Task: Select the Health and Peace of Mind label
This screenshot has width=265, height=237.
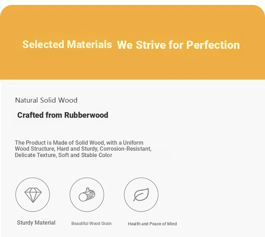Action: 152,224
